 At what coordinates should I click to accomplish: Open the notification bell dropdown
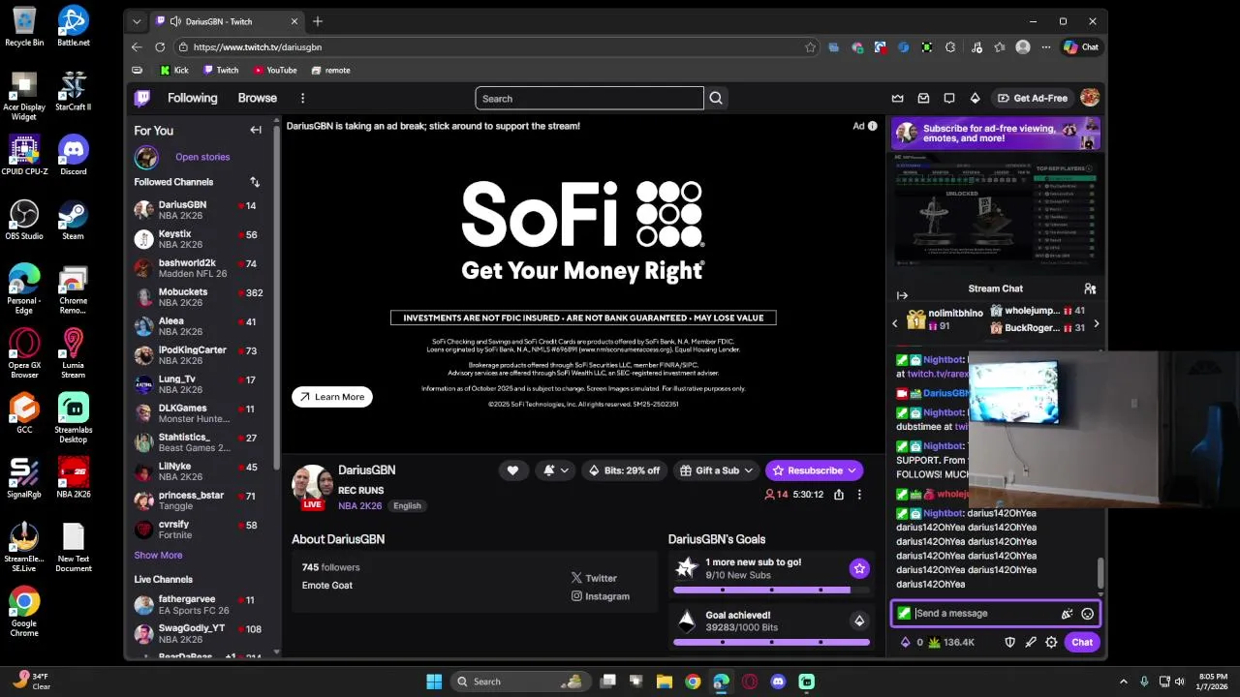coord(556,470)
